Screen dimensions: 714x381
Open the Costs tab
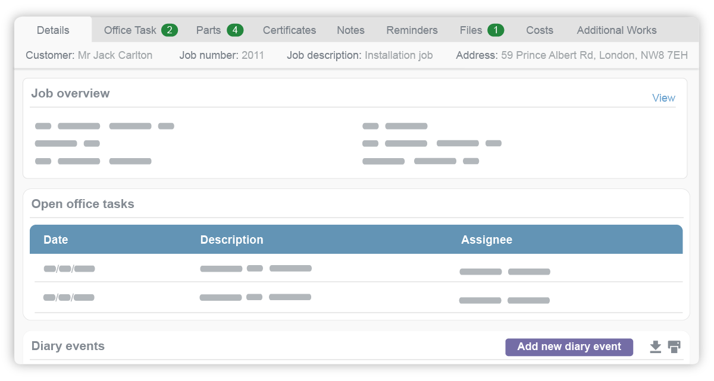(539, 30)
